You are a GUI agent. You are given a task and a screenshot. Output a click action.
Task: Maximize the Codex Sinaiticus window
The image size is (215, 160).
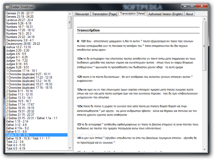192,6
